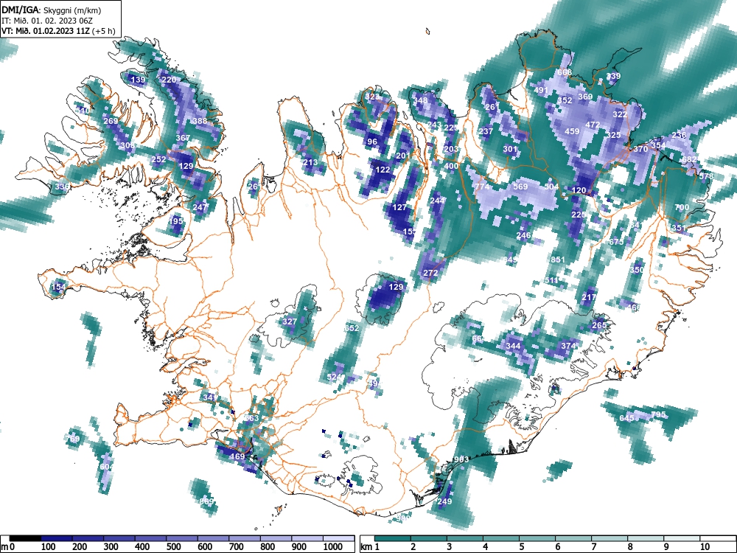The width and height of the screenshot is (737, 553).
Task: Click the 652 visibility label
Action: click(x=352, y=328)
